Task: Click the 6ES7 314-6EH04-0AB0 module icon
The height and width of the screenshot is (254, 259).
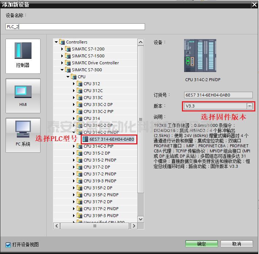Action: (85, 139)
